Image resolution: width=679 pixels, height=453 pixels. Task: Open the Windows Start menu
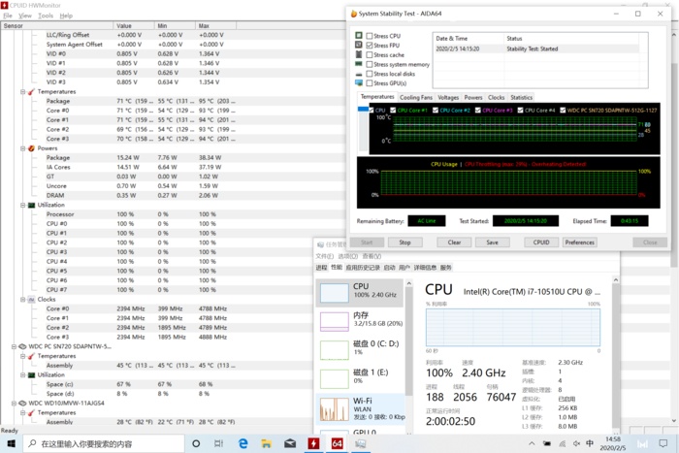(x=12, y=443)
